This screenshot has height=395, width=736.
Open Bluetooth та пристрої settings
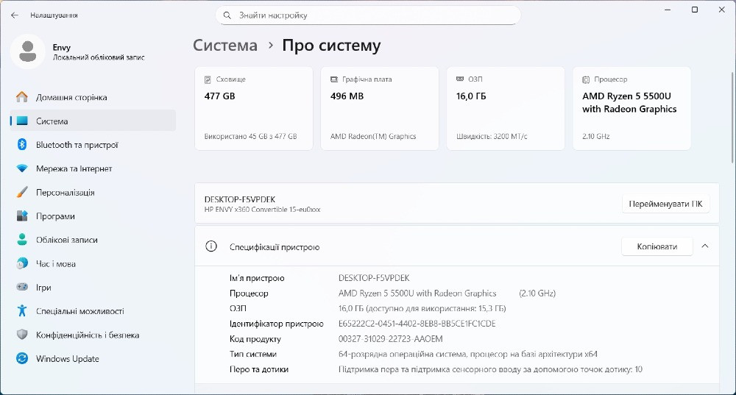(x=93, y=144)
